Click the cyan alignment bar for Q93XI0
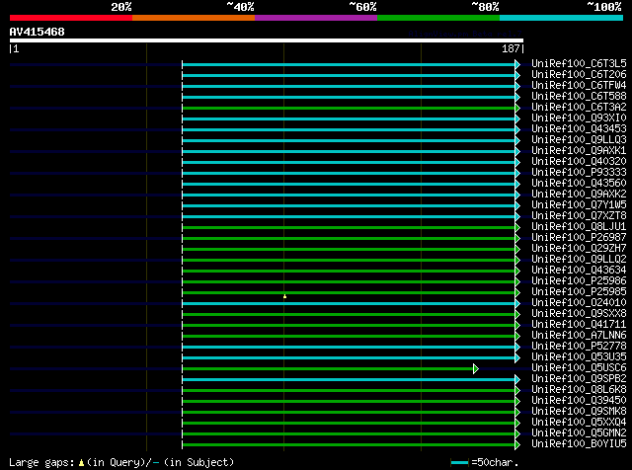This screenshot has height=470, width=632. tap(349, 118)
